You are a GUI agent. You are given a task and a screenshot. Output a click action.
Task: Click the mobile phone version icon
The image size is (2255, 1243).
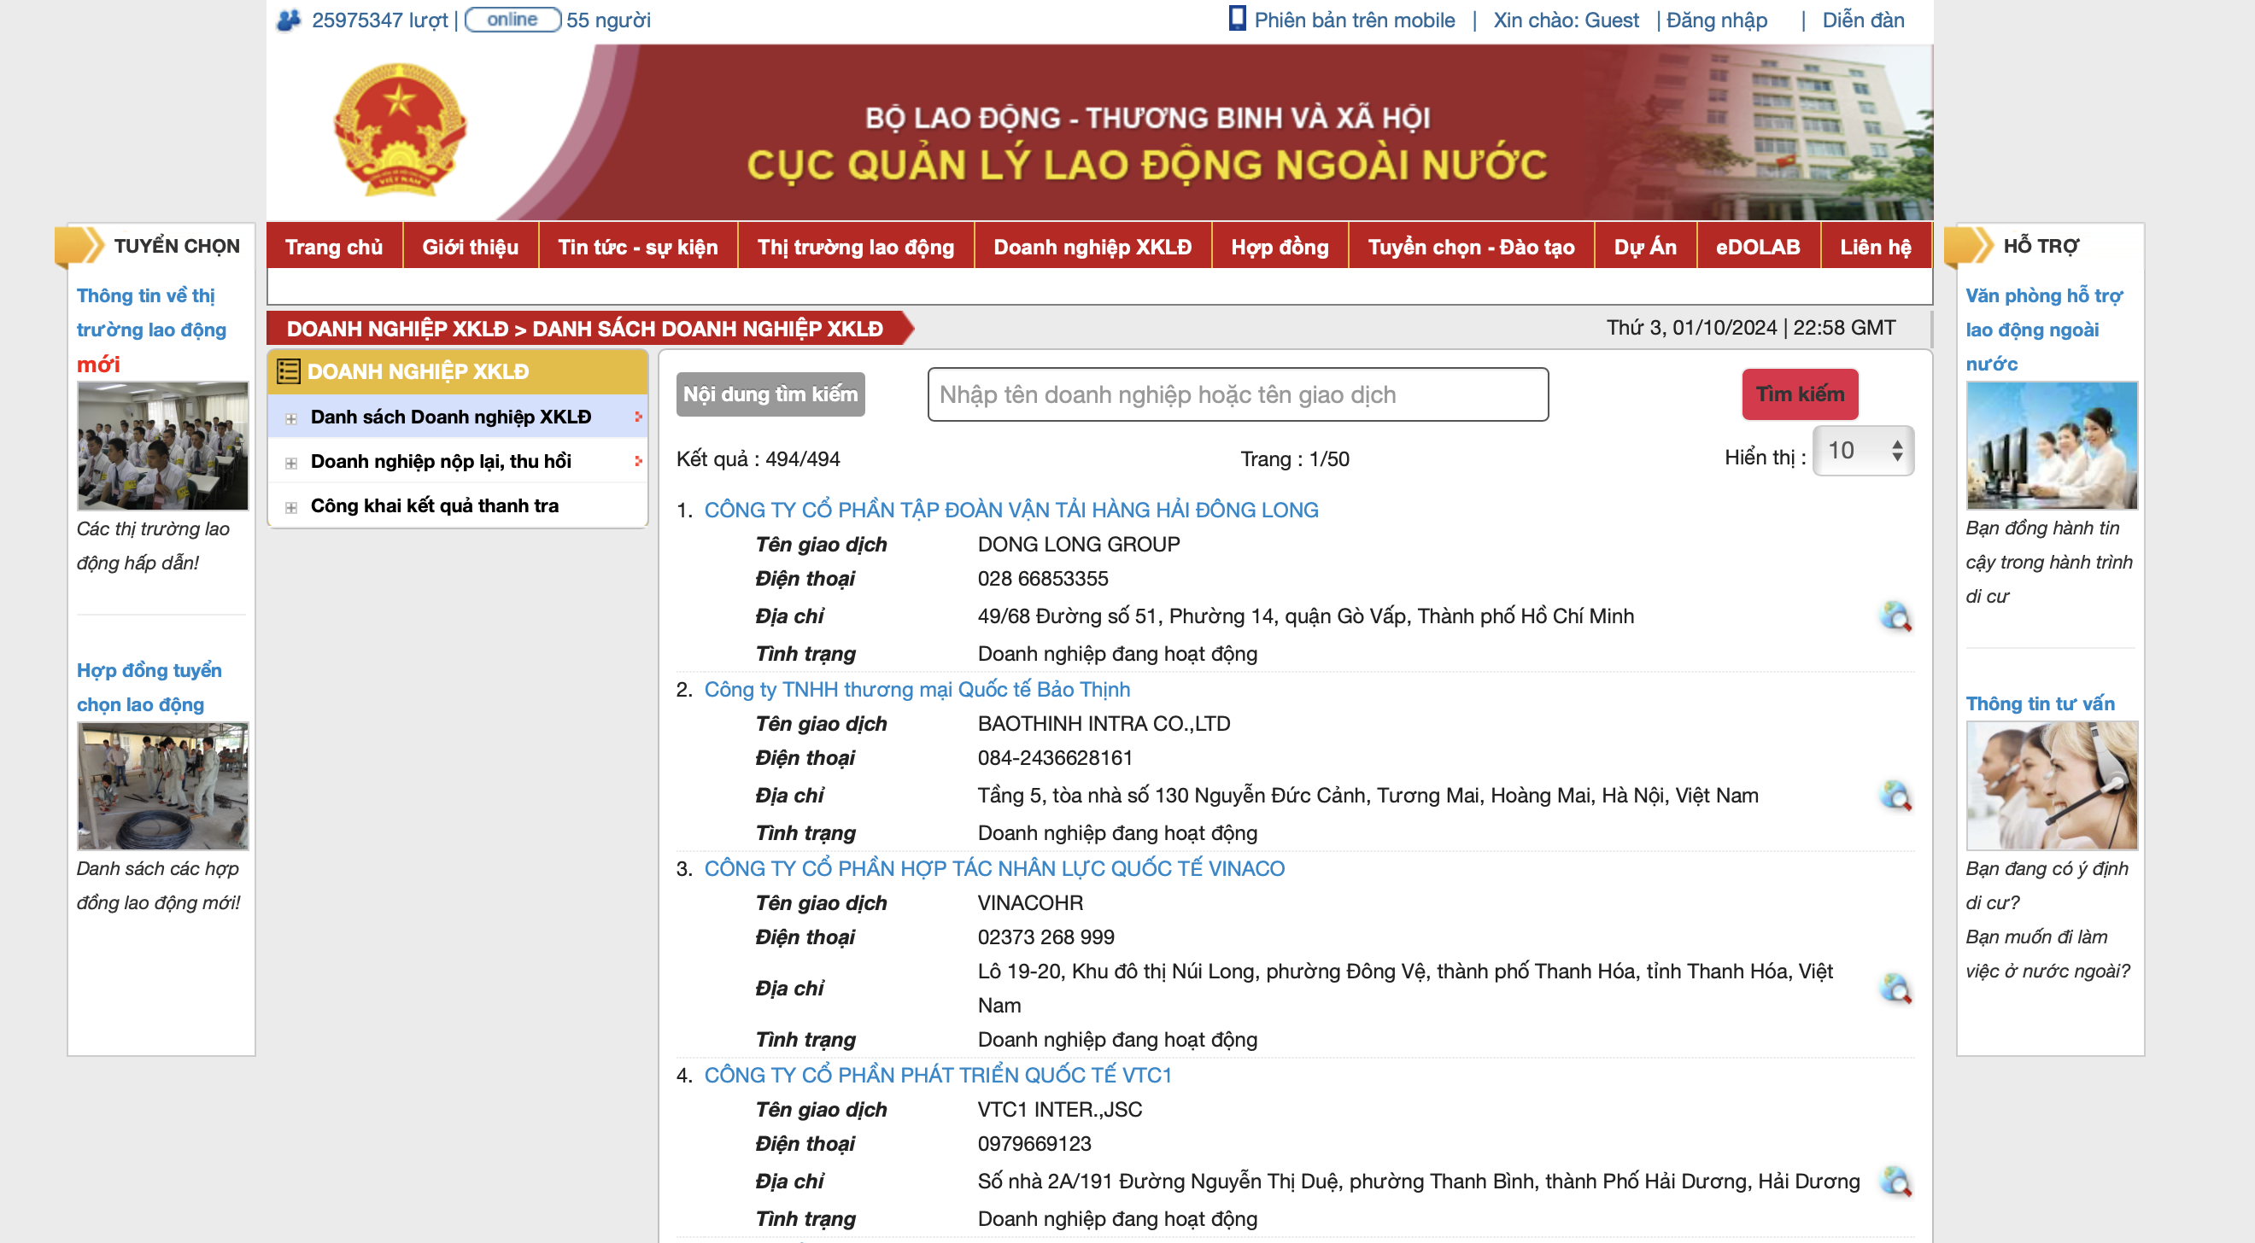pos(1236,19)
